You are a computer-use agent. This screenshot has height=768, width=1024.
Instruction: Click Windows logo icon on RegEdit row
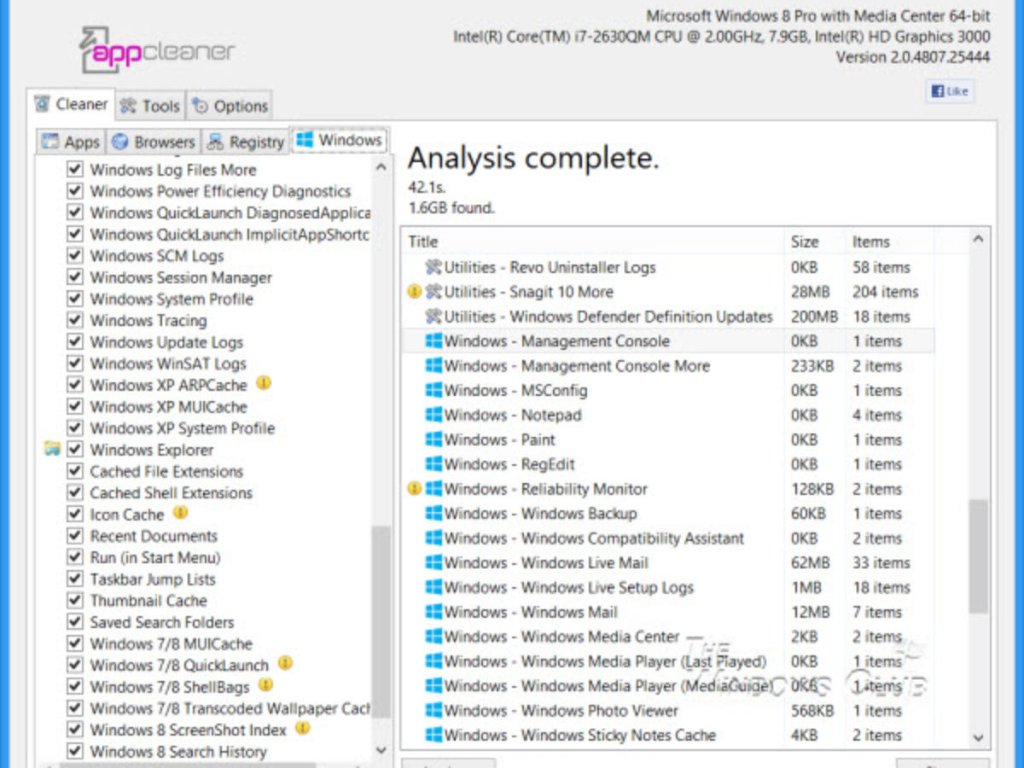[433, 464]
